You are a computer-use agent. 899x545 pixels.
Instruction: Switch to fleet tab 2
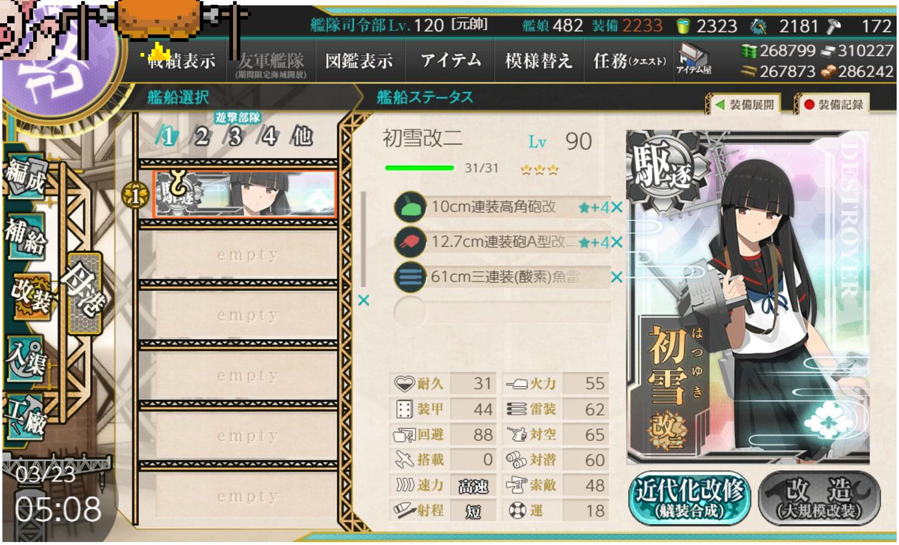[x=201, y=137]
